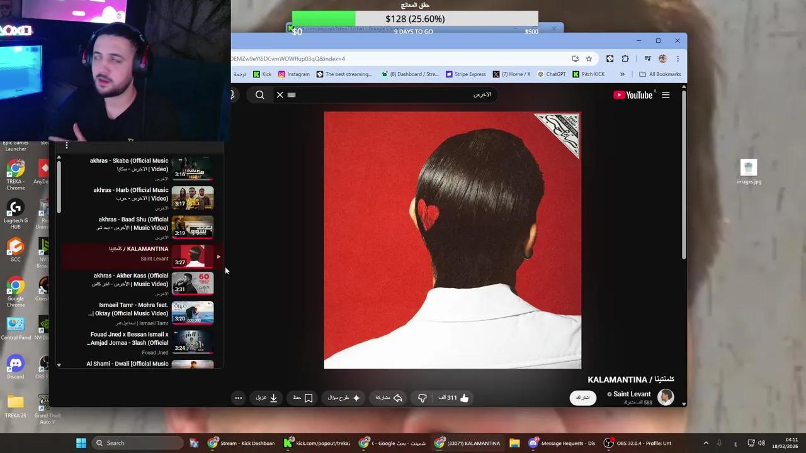Switch to (33071) KALAMANTINA taskbar window
The width and height of the screenshot is (806, 453).
point(468,443)
